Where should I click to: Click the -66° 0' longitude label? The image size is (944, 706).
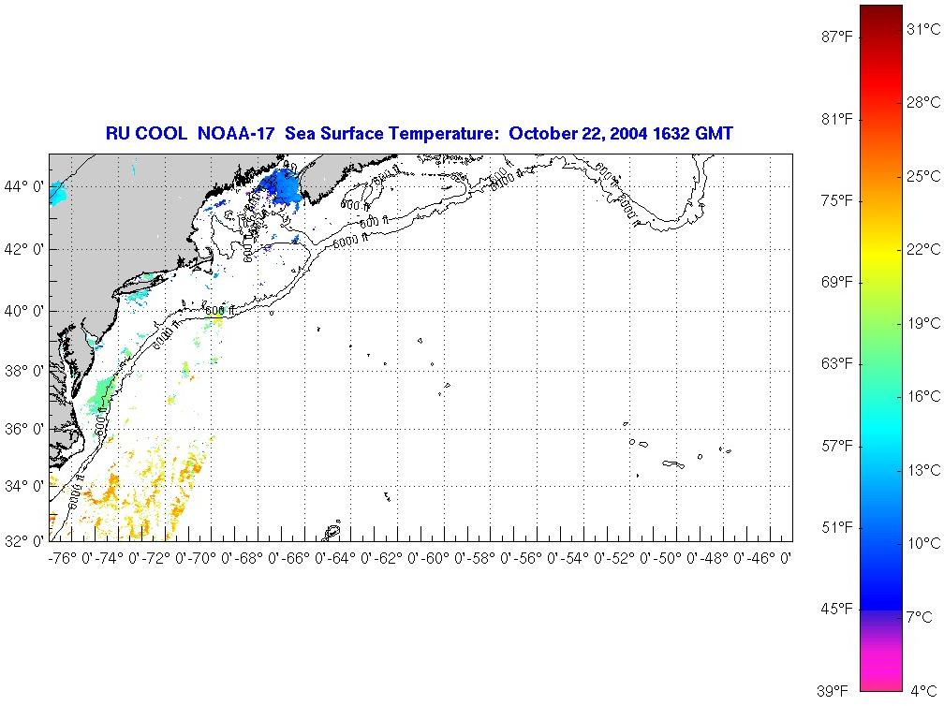pyautogui.click(x=302, y=559)
